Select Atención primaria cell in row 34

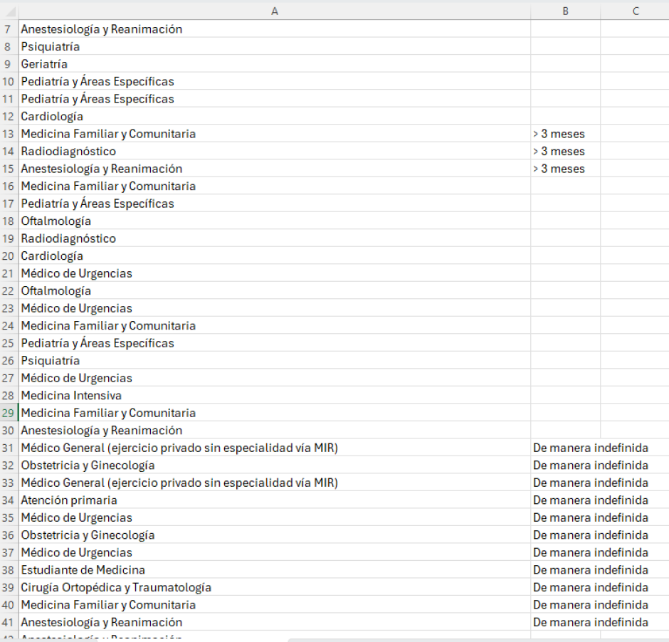click(x=274, y=500)
